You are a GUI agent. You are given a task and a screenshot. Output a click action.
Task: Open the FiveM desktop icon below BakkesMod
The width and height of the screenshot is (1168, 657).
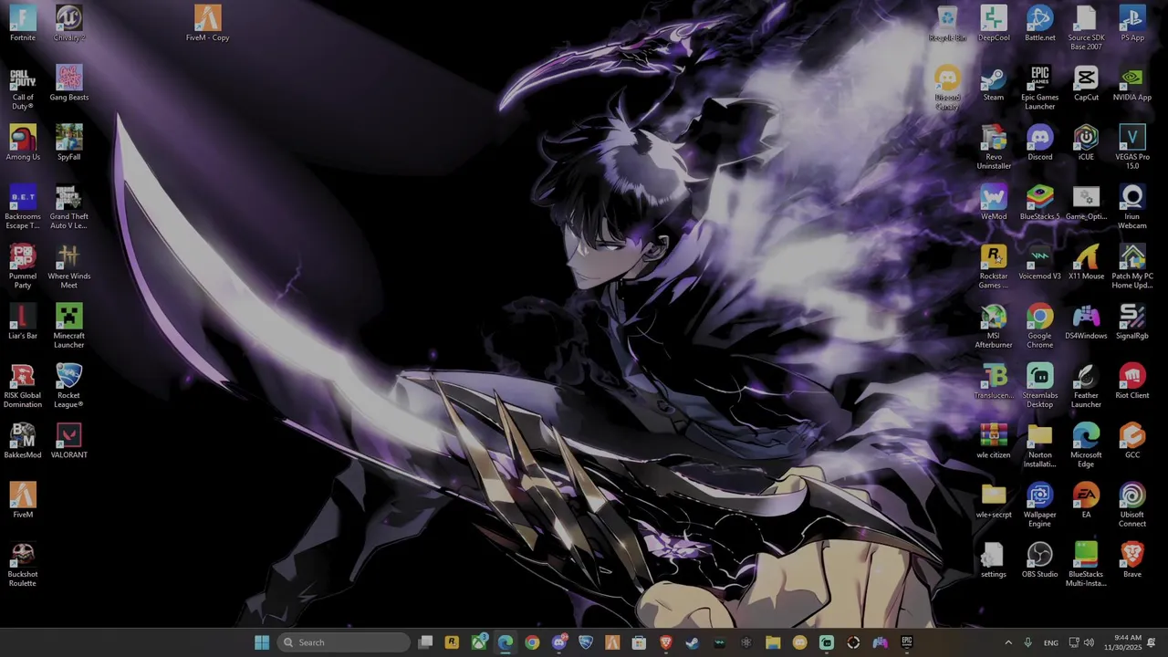pyautogui.click(x=23, y=500)
